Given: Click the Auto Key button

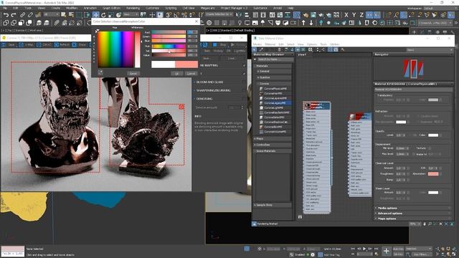Looking at the screenshot, I should coord(398,249).
